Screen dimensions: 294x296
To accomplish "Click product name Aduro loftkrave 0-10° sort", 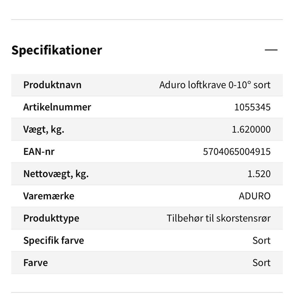I will pos(215,85).
